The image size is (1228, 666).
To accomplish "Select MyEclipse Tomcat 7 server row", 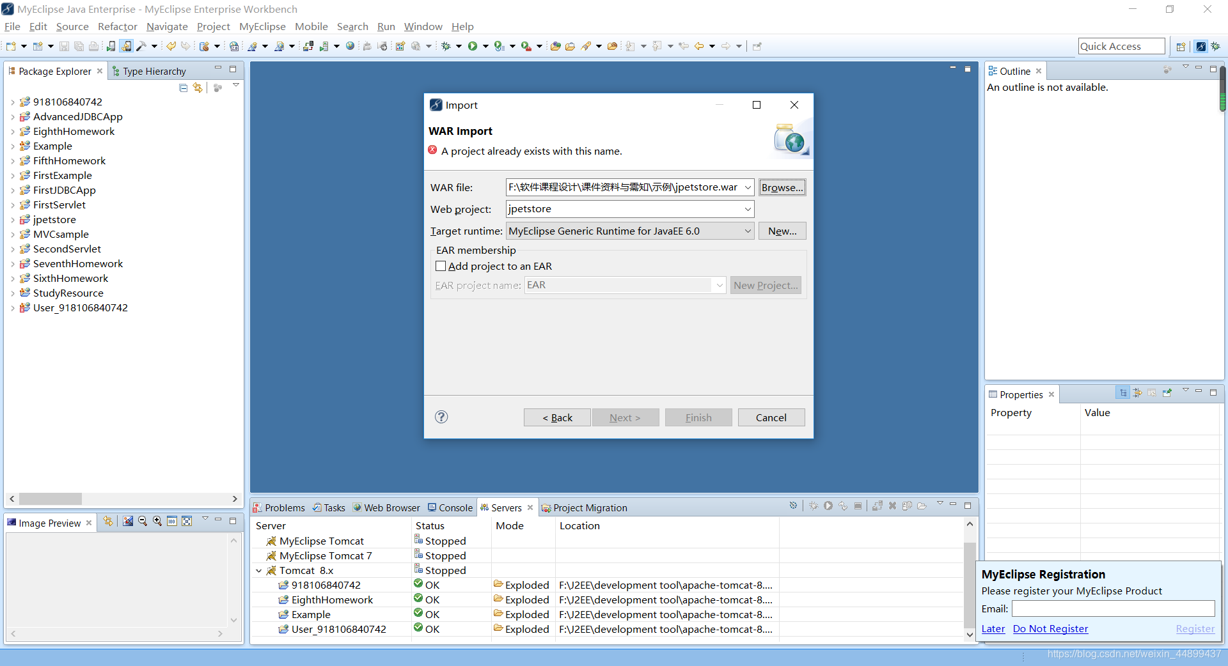I will tap(326, 556).
